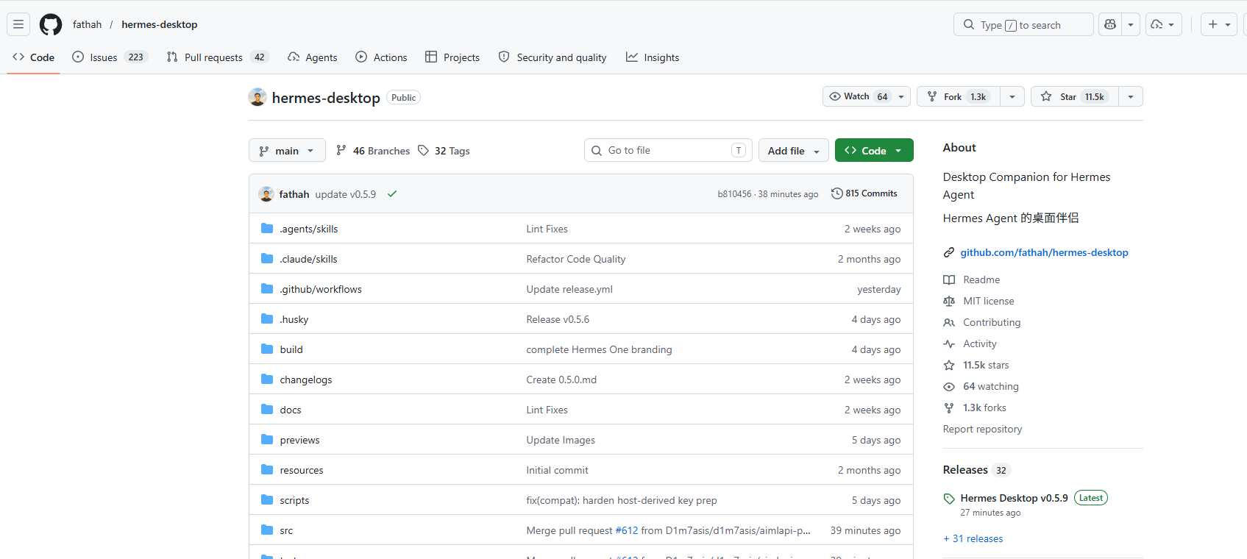Open the .husky folder
1247x559 pixels.
tap(294, 319)
